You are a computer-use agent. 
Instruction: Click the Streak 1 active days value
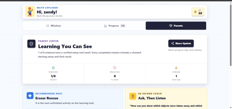pyautogui.click(x=176, y=76)
